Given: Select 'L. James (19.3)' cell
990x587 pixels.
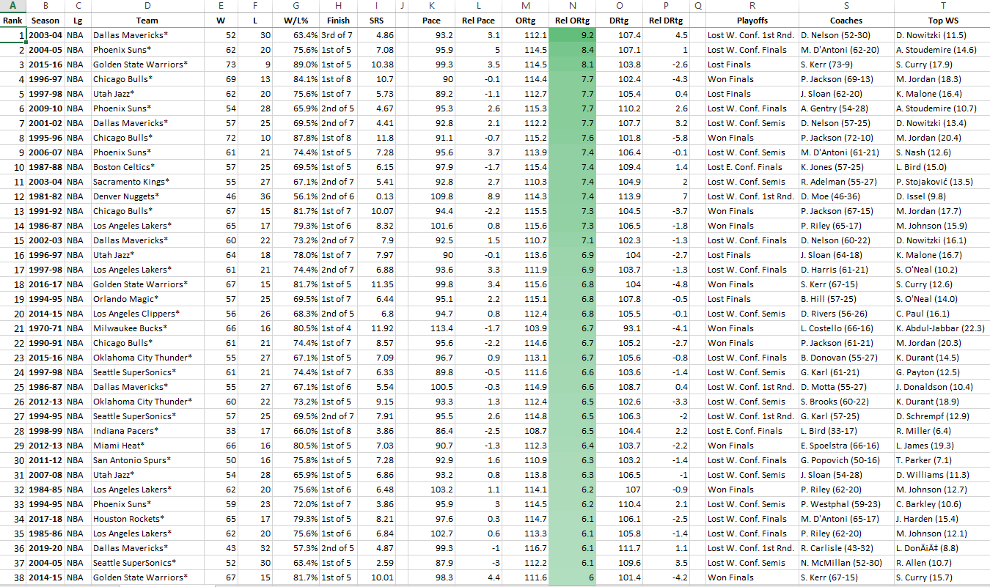Looking at the screenshot, I should click(x=942, y=446).
